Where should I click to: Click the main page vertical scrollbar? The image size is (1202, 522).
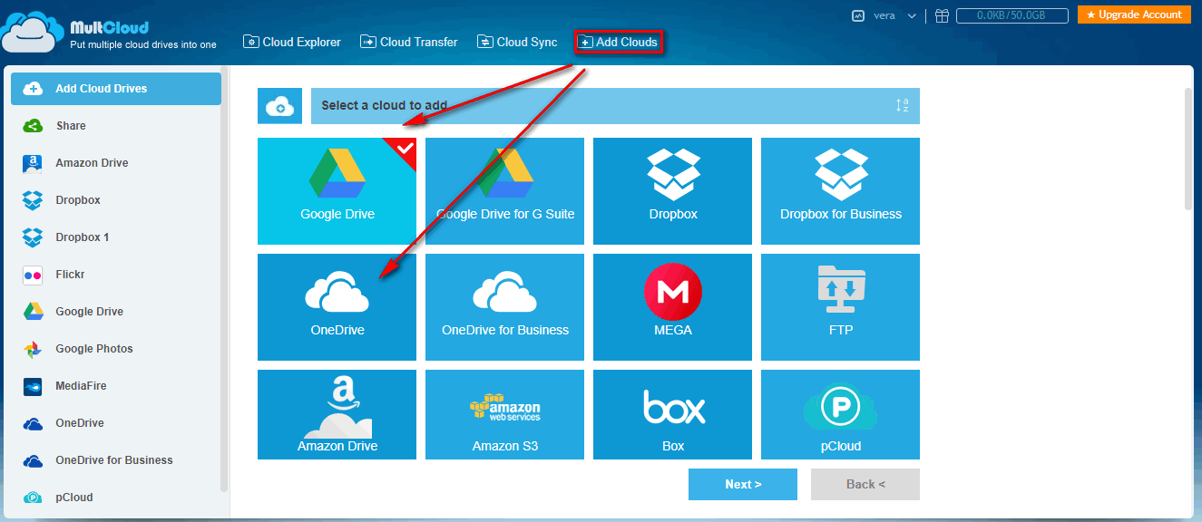click(x=1188, y=150)
